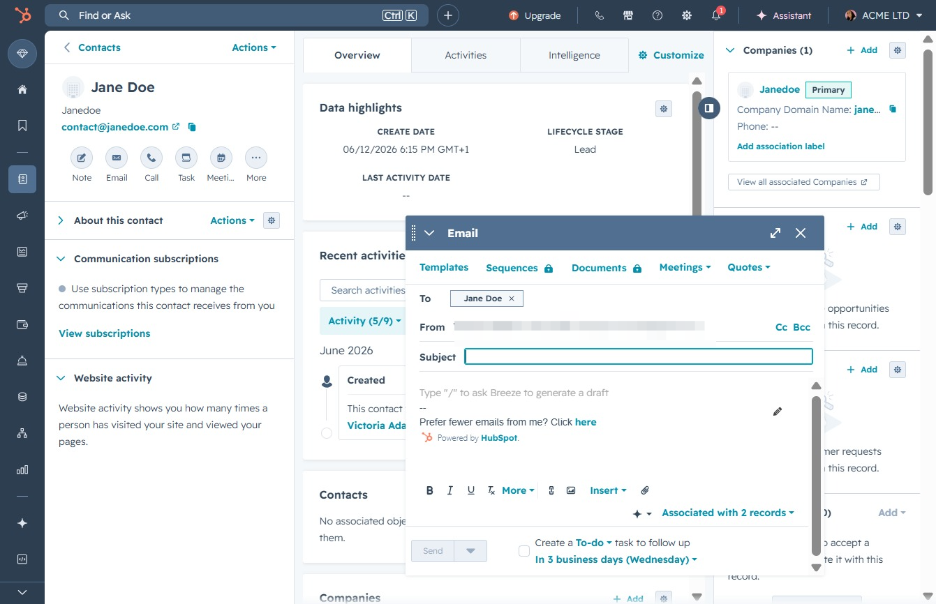Select the Overview tab
This screenshot has width=936, height=604.
[357, 55]
